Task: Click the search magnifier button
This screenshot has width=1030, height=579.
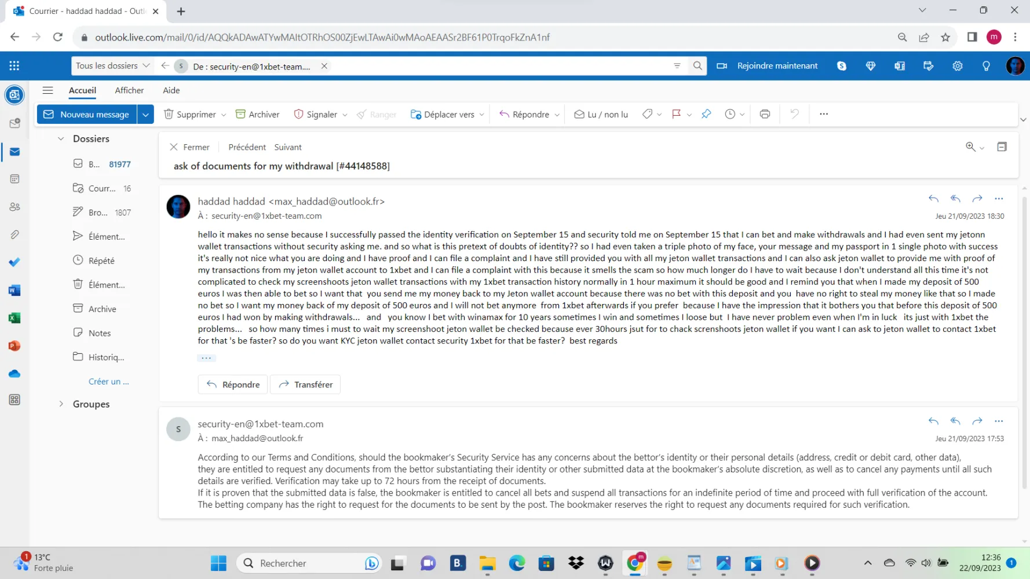Action: pos(697,66)
